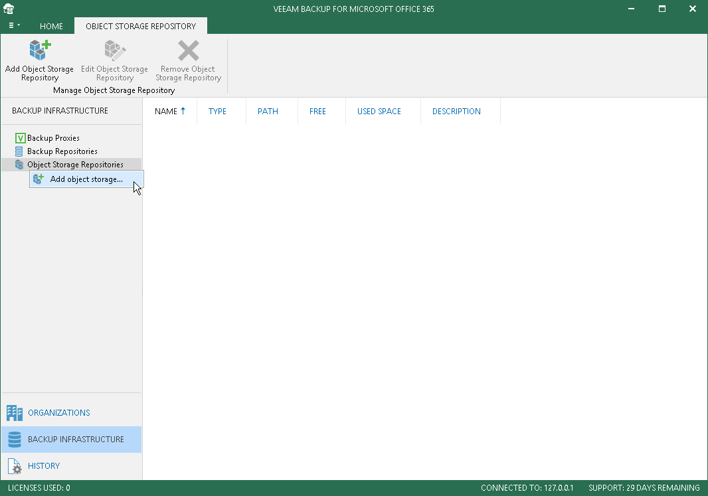Open the ORGANIZATIONS view
This screenshot has width=708, height=496.
click(71, 412)
